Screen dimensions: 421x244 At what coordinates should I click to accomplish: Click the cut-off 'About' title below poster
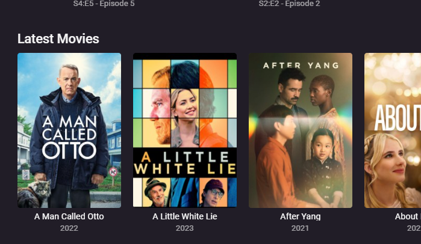pos(408,216)
